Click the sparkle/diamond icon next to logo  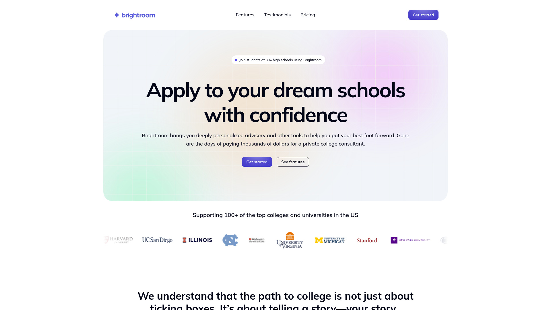pyautogui.click(x=116, y=15)
